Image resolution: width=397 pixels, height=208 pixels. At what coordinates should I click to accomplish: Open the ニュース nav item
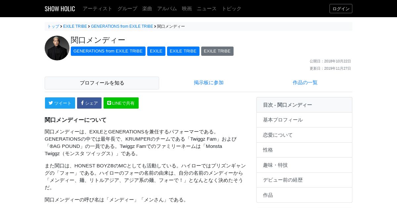pyautogui.click(x=207, y=9)
